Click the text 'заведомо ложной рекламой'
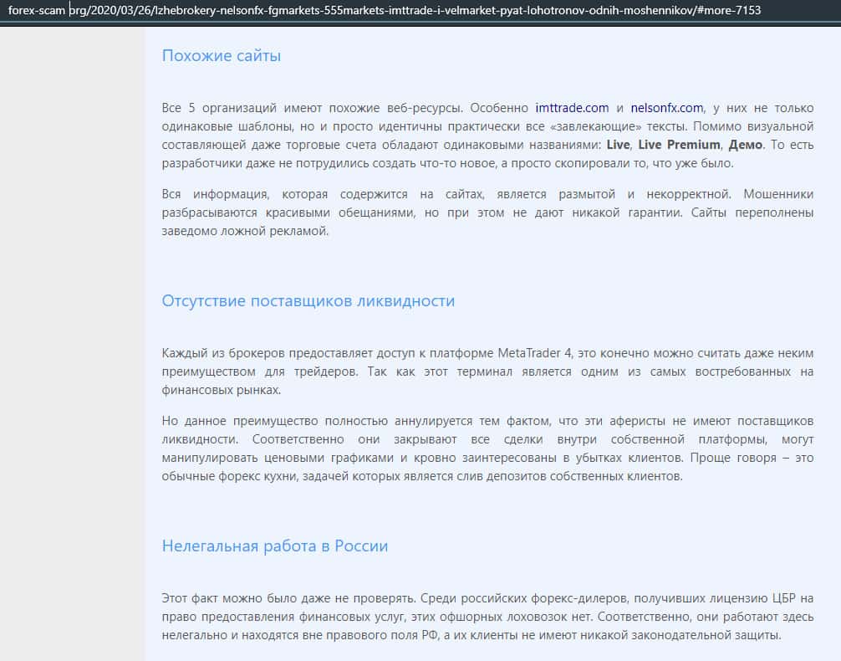Screen dimensions: 841x661 point(244,231)
